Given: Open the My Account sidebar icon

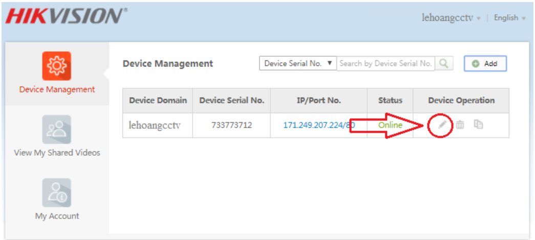Looking at the screenshot, I should click(x=57, y=193).
